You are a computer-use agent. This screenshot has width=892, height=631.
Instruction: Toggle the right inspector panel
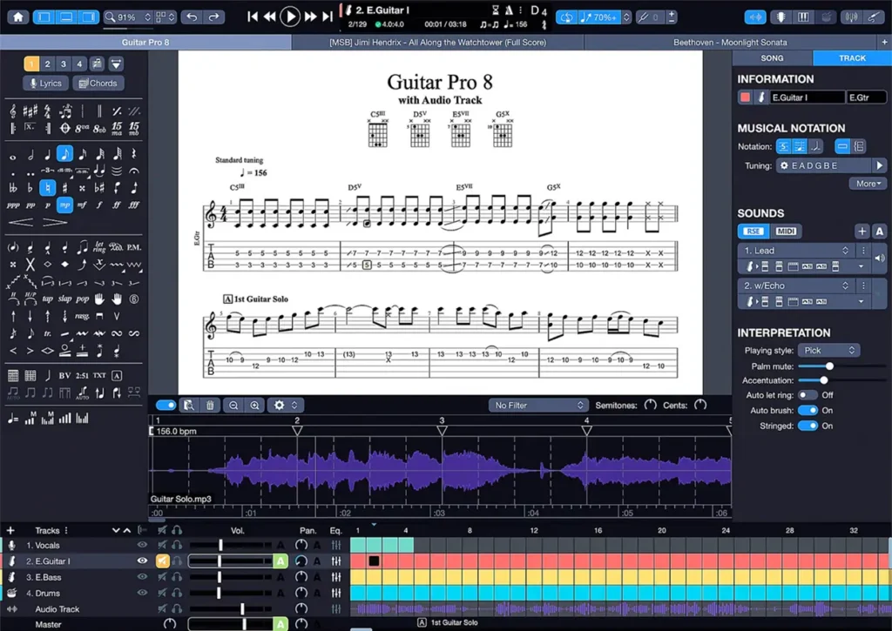pyautogui.click(x=88, y=17)
